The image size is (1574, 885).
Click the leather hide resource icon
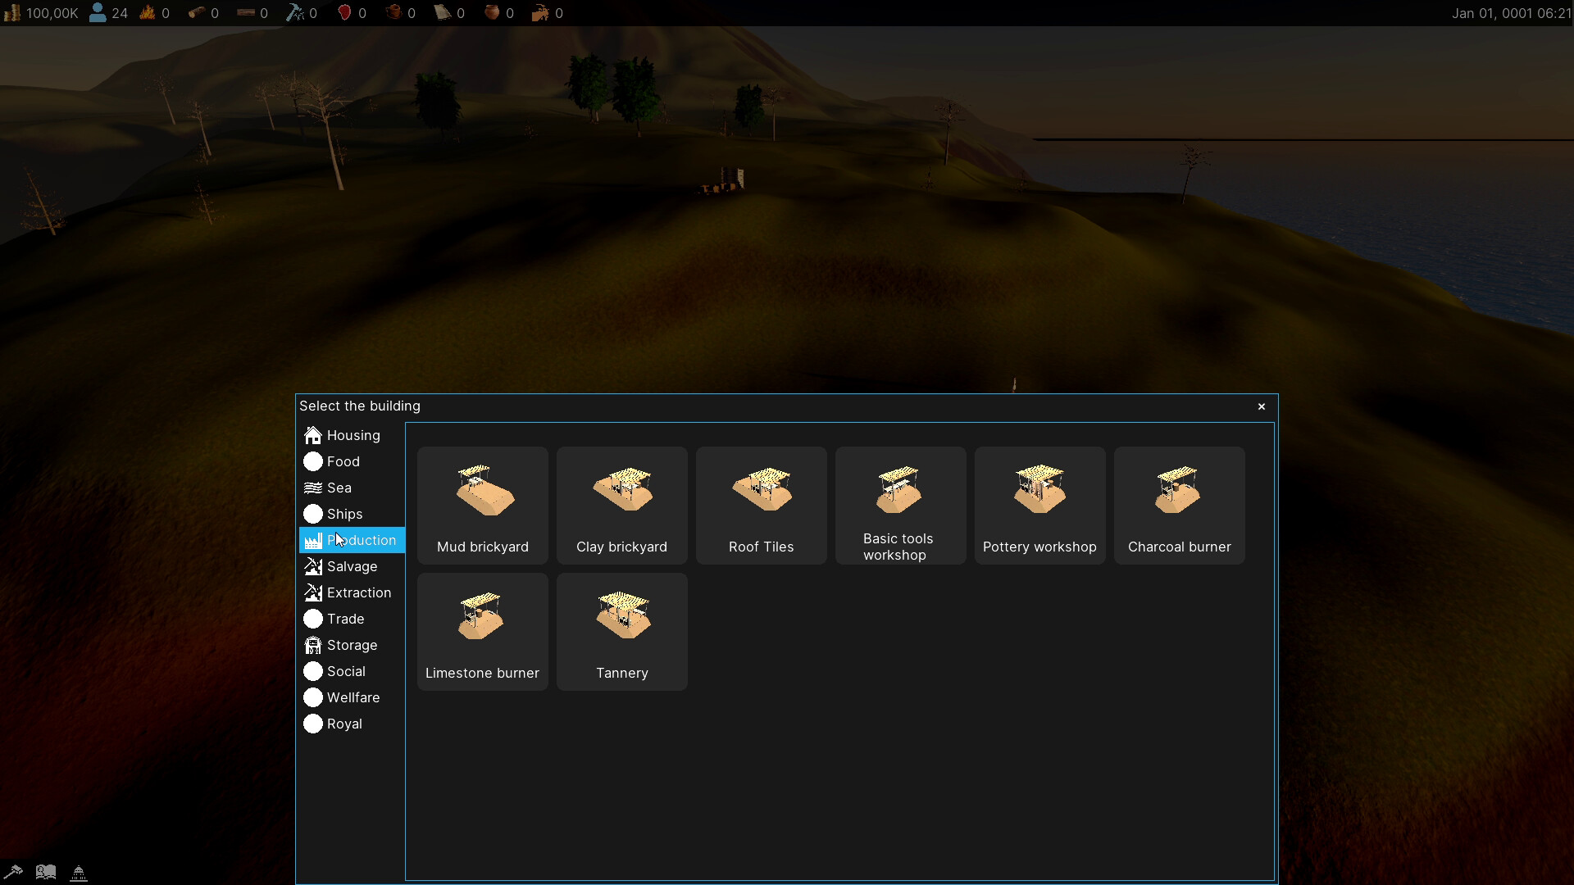pyautogui.click(x=443, y=13)
